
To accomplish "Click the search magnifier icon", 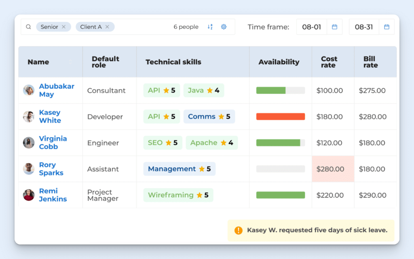I will tap(28, 26).
